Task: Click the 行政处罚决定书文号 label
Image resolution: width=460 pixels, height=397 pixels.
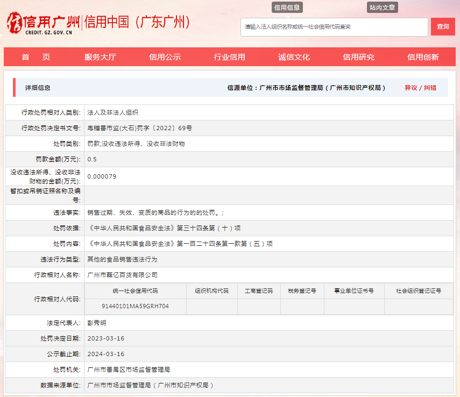Action: [51, 128]
